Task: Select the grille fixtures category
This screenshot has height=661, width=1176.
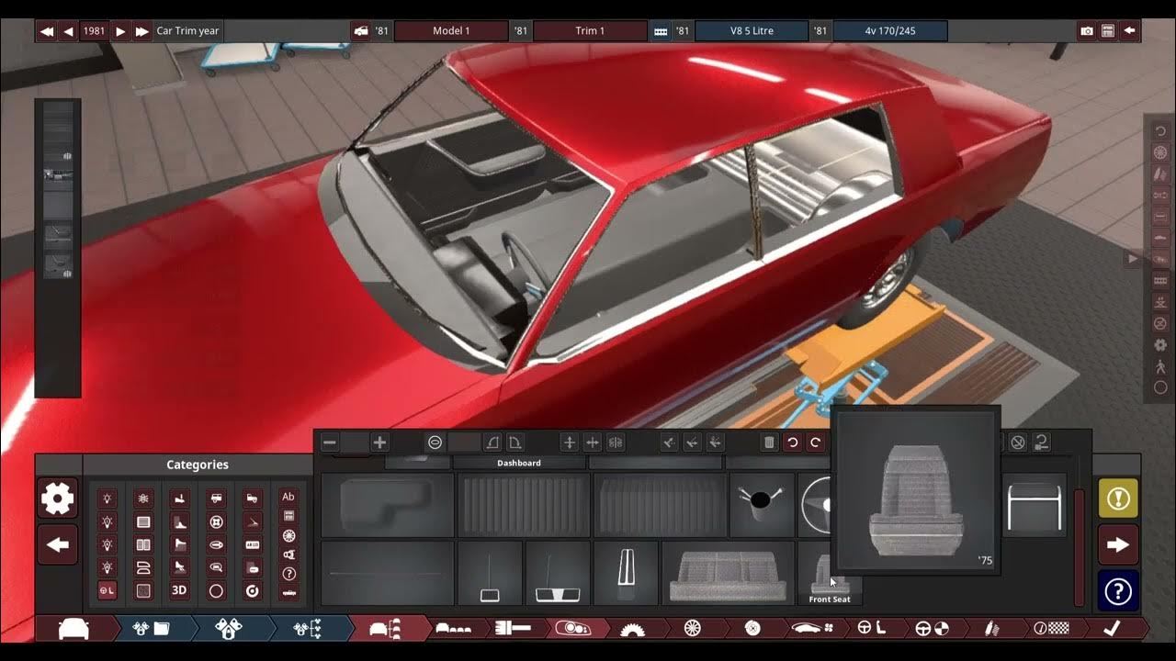Action: [143, 521]
